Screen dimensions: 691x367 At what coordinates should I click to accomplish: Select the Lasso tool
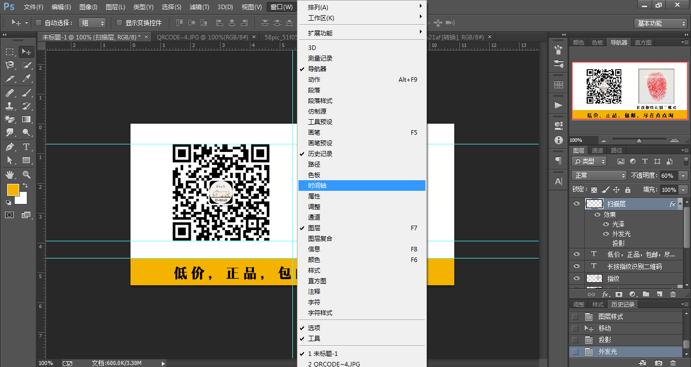coord(10,65)
